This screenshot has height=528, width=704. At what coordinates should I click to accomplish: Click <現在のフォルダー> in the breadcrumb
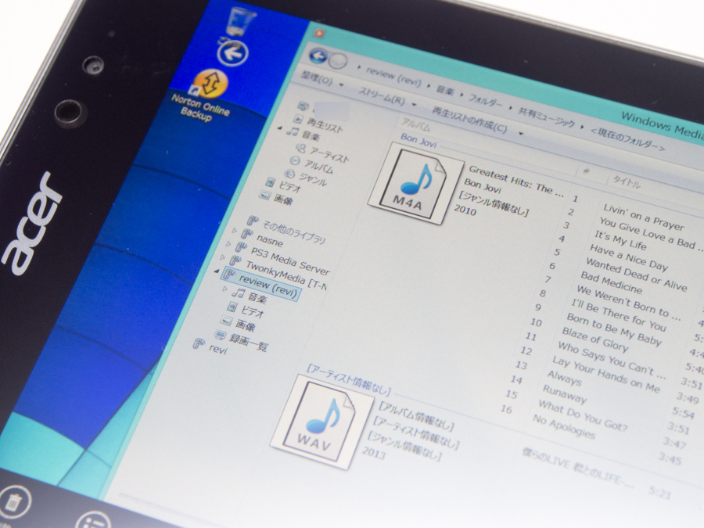pyautogui.click(x=627, y=140)
